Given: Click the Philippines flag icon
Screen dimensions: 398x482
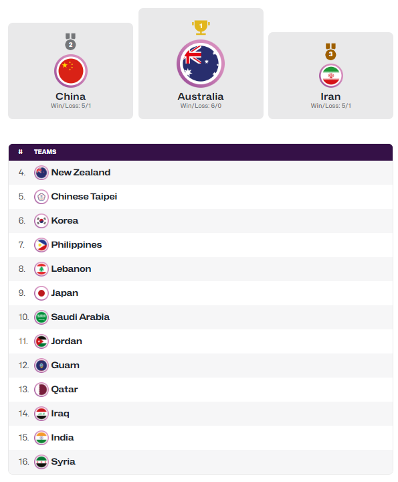Looking at the screenshot, I should 41,245.
